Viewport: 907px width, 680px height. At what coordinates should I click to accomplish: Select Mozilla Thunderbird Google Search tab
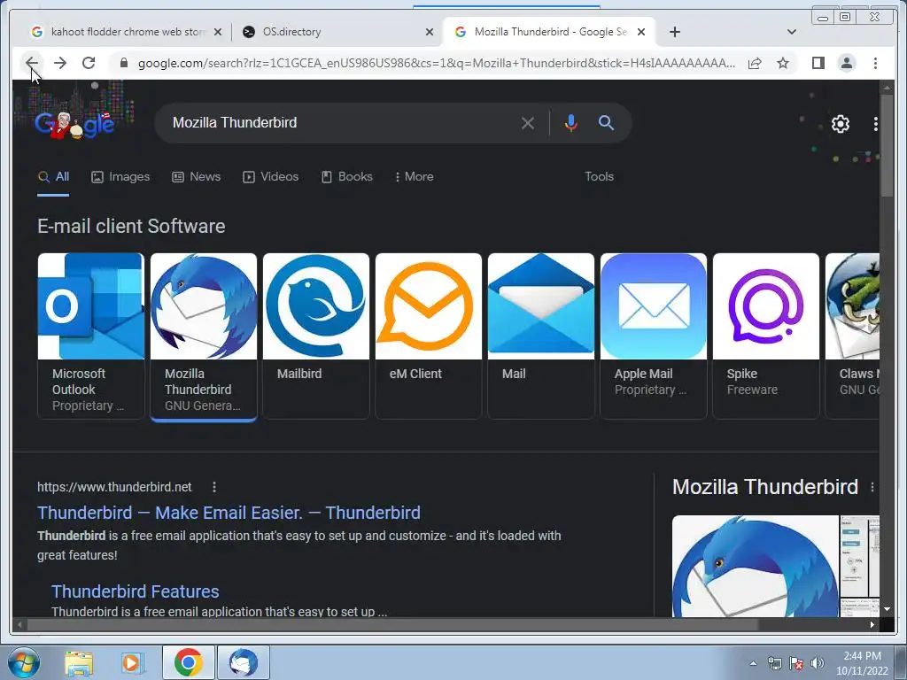549,32
